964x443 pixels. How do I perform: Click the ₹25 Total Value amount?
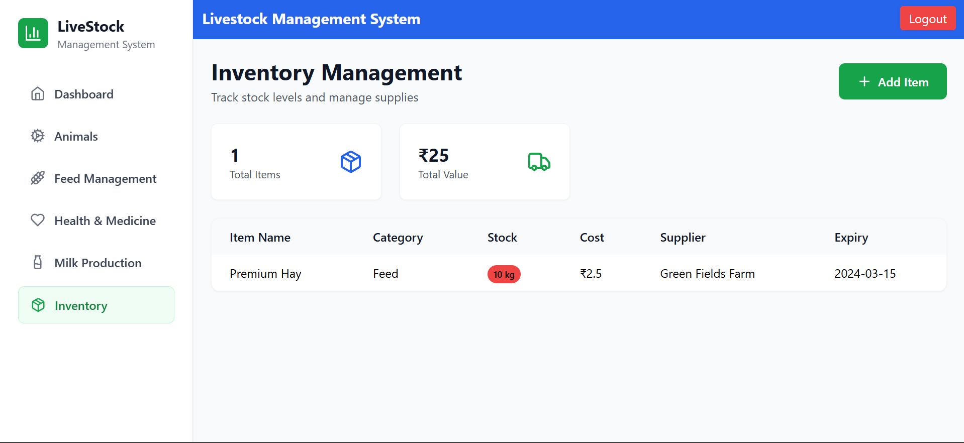[434, 155]
